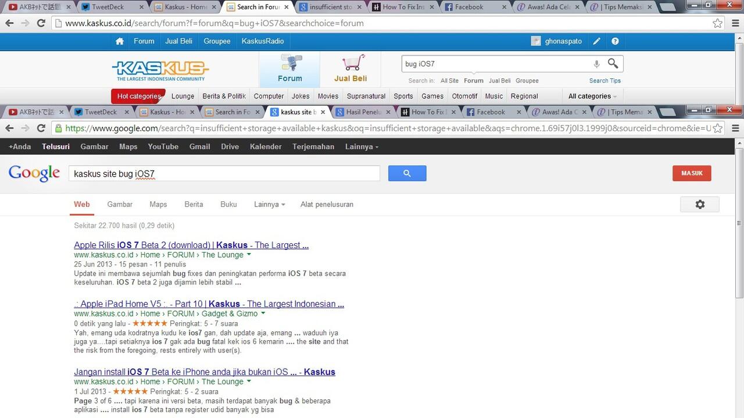Bookmark star in Kaskus window address bar
The height and width of the screenshot is (418, 744).
(718, 23)
